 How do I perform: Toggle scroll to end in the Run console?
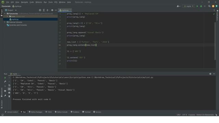point(9,89)
